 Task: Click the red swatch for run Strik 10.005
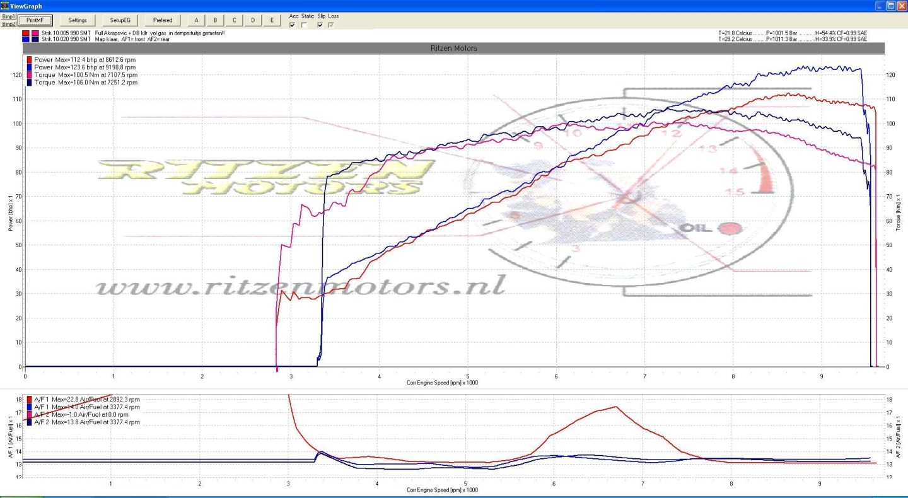[x=25, y=33]
